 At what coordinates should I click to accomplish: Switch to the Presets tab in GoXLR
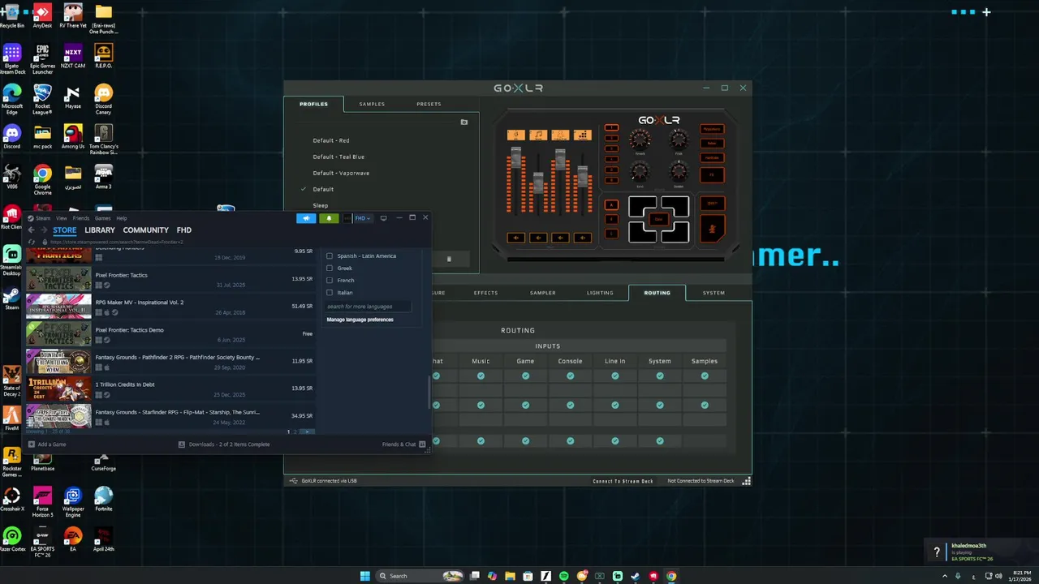429,104
